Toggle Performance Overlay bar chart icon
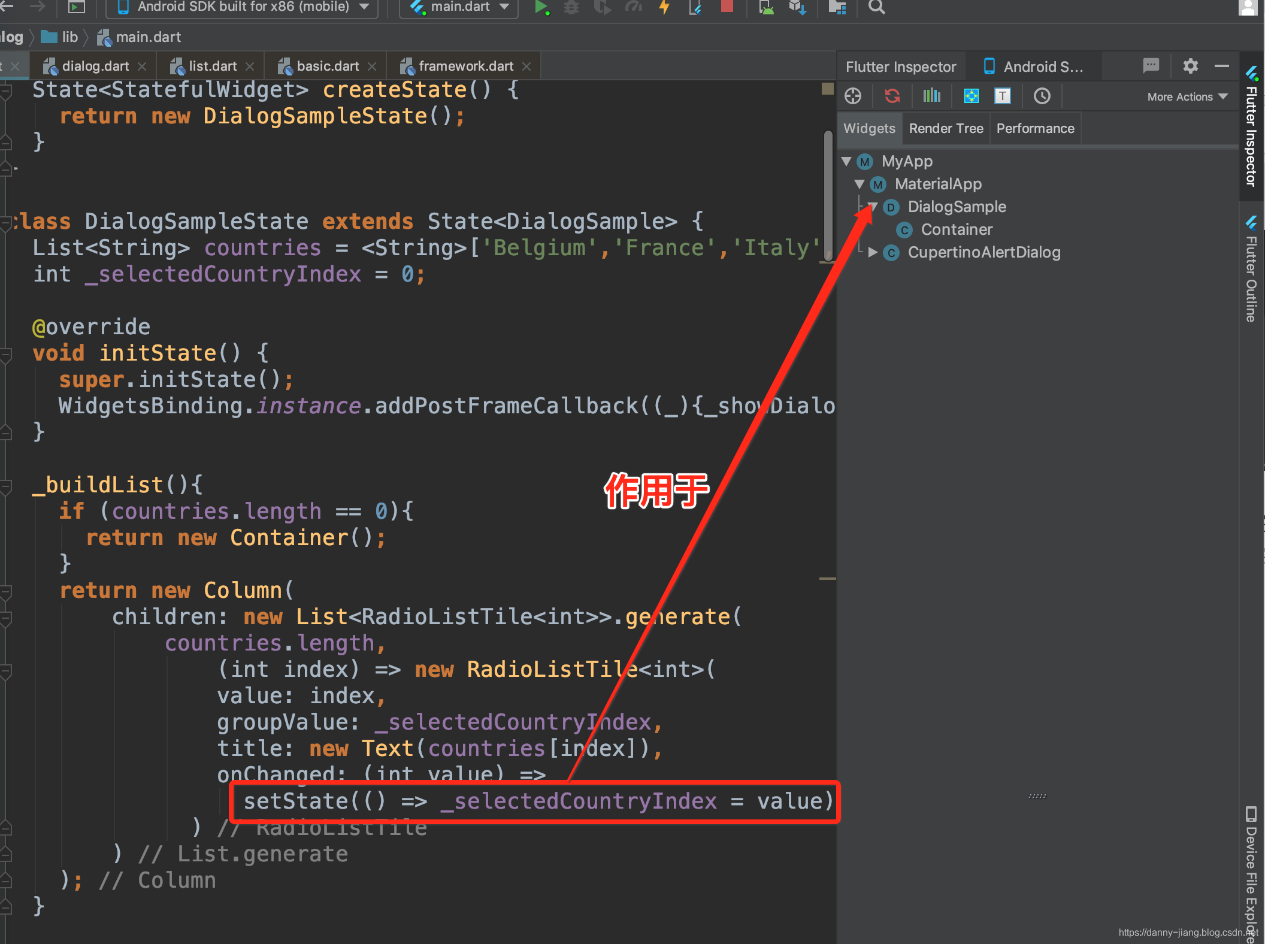Image resolution: width=1265 pixels, height=944 pixels. pyautogui.click(x=932, y=96)
